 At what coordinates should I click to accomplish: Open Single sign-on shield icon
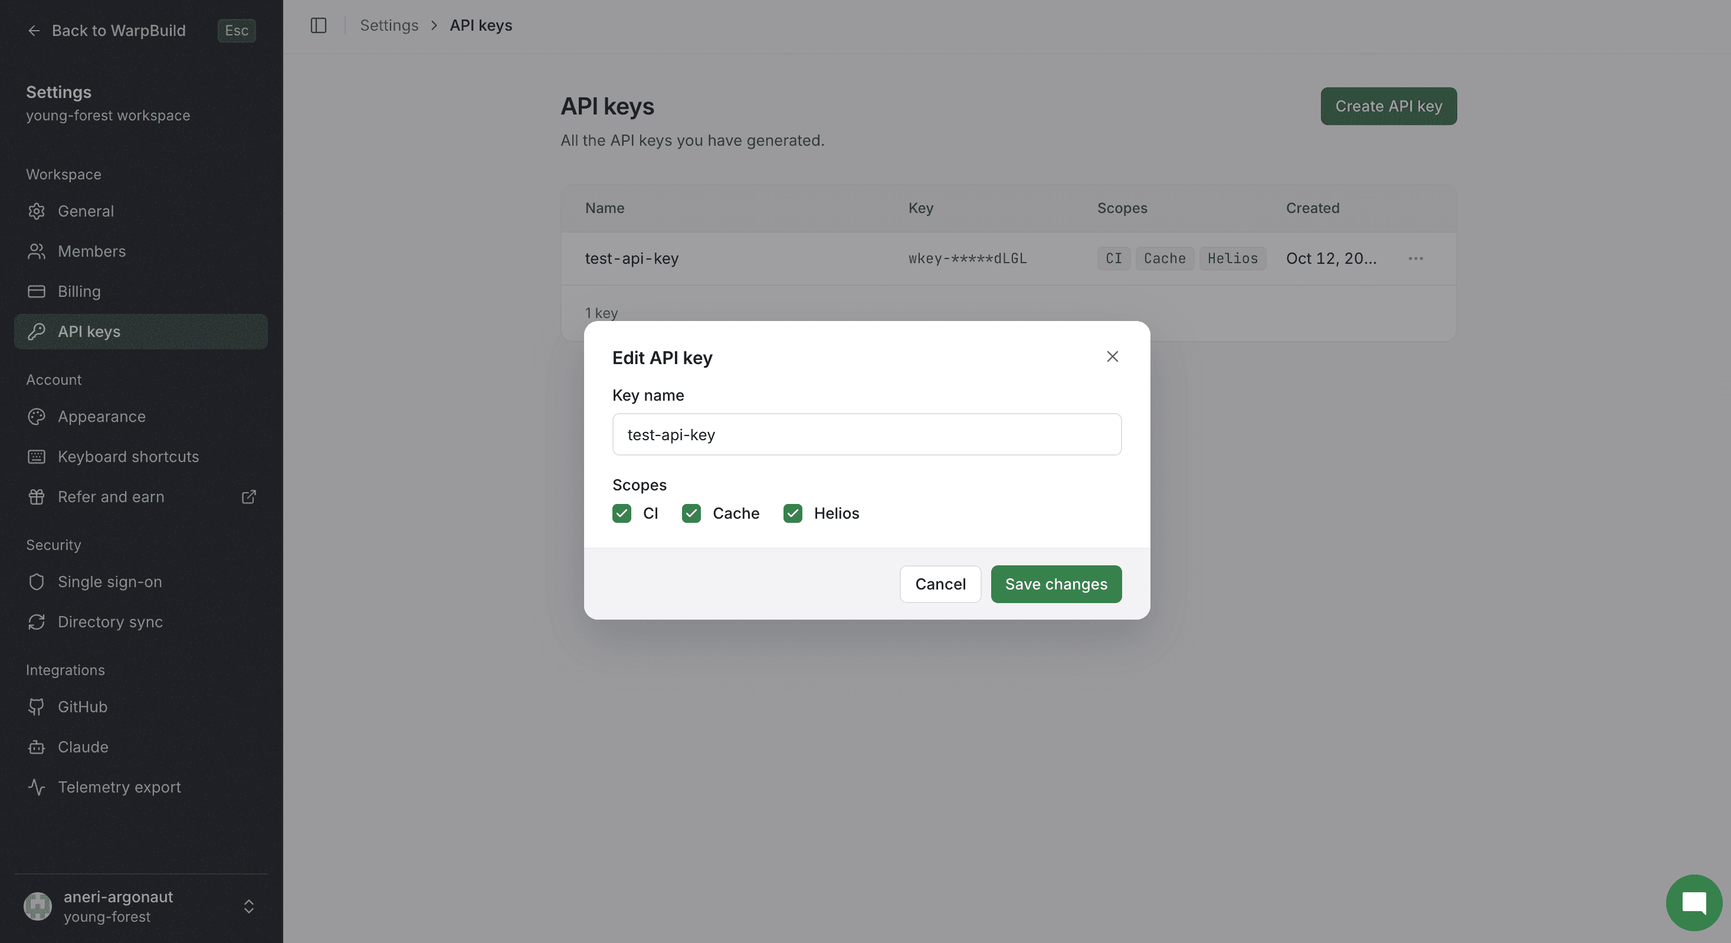(x=37, y=582)
